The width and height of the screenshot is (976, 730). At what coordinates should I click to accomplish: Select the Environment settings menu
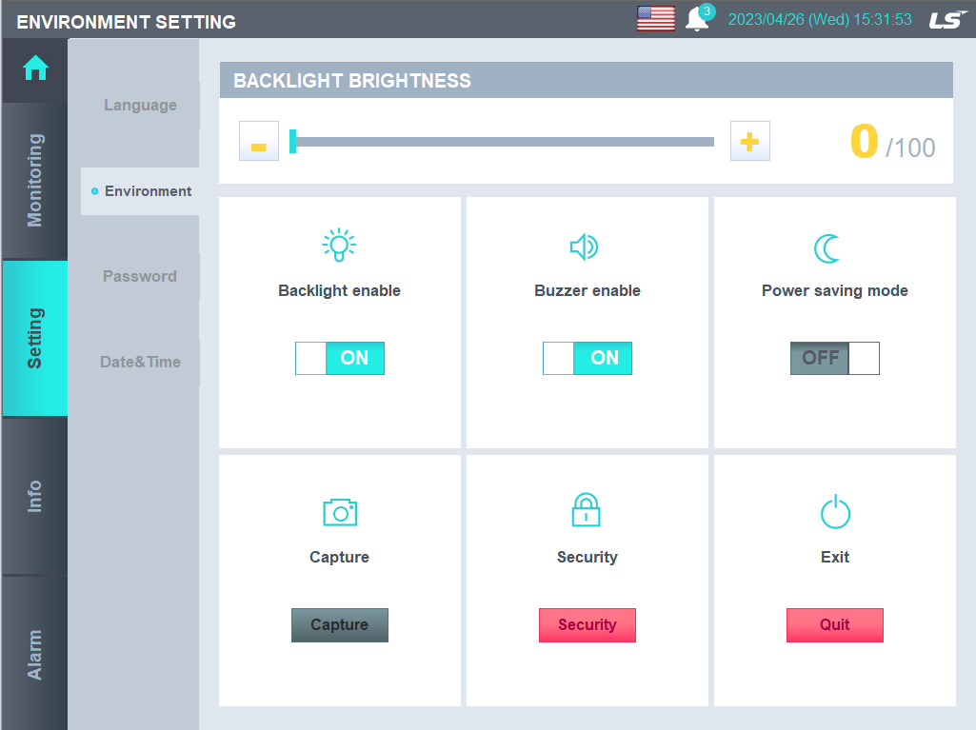[x=140, y=191]
